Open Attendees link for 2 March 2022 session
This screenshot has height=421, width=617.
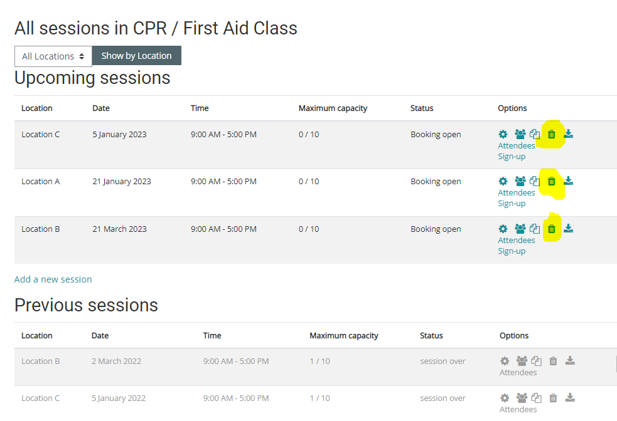tap(518, 372)
